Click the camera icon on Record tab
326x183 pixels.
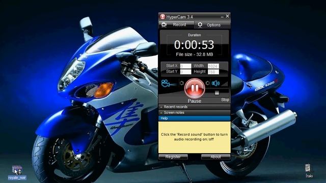(164, 24)
